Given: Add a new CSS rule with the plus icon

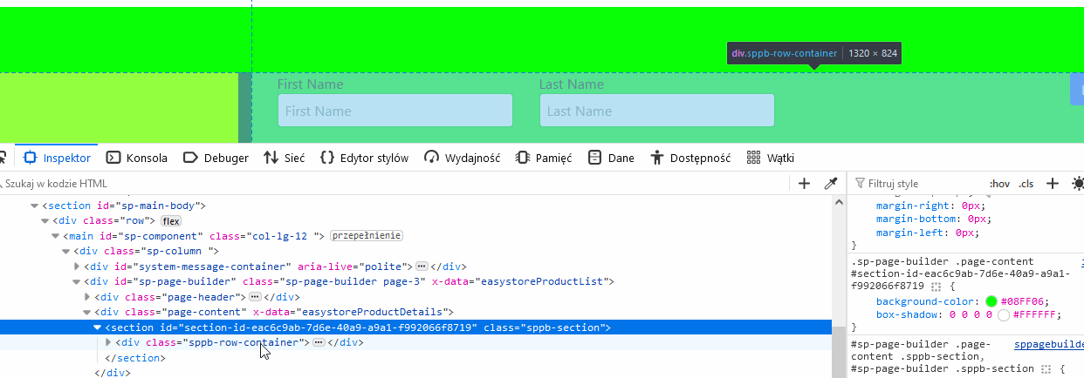Looking at the screenshot, I should coord(1053,184).
